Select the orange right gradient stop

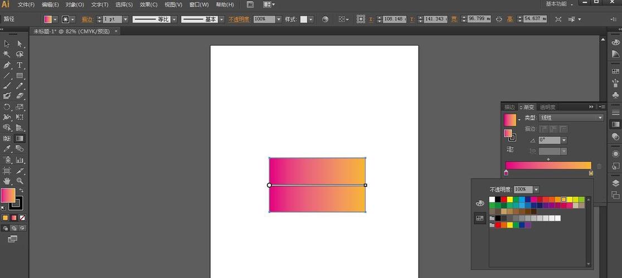click(x=591, y=173)
